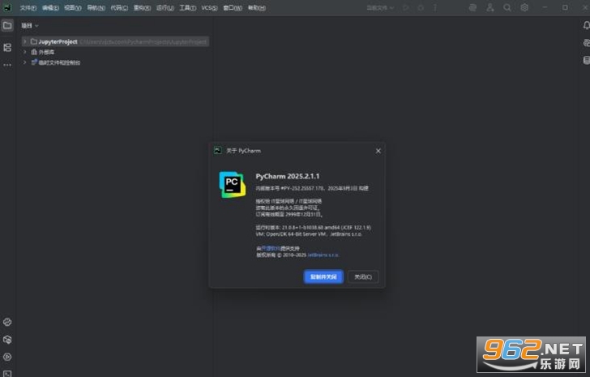
Task: Click the PyCharm main menu logo icon
Action: (x=7, y=7)
